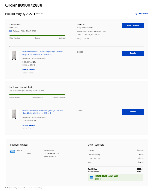The height and width of the screenshot is (191, 154).
Task: Write a Review for the delivered item
Action: tap(29, 70)
